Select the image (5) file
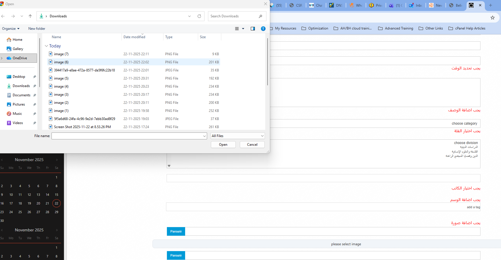 point(61,78)
